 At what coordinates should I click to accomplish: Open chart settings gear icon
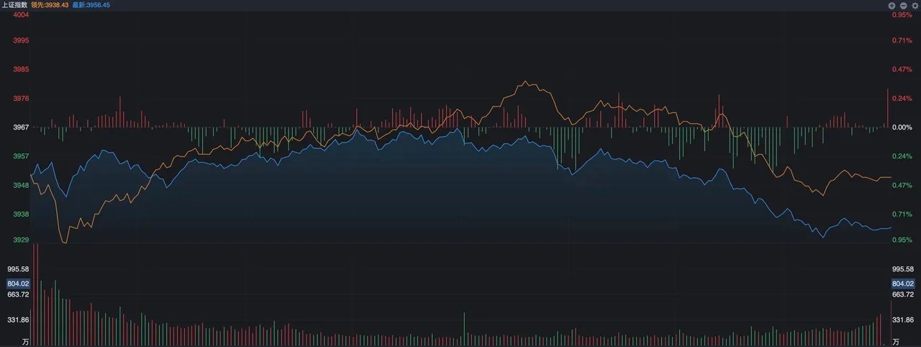click(915, 5)
